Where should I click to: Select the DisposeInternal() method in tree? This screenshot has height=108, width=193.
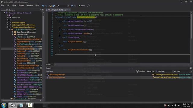pyautogui.click(x=30, y=41)
